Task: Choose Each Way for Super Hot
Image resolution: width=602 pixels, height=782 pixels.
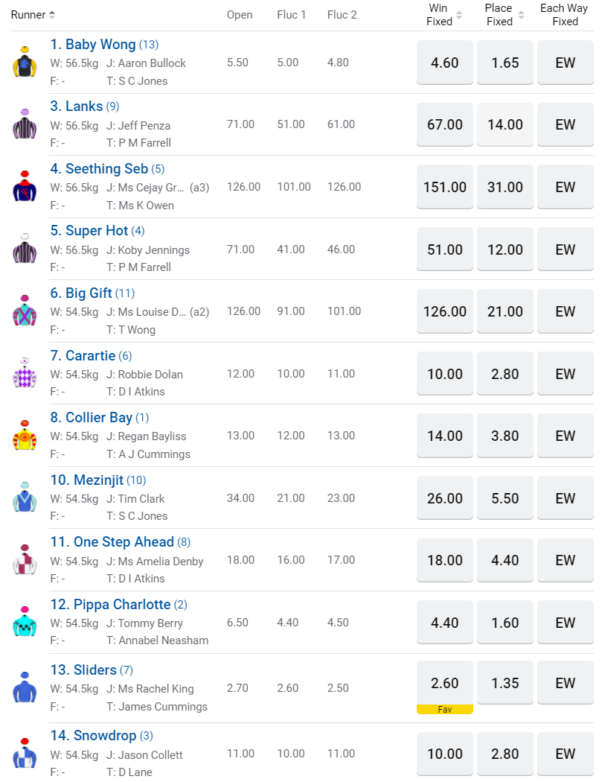Action: [x=566, y=249]
